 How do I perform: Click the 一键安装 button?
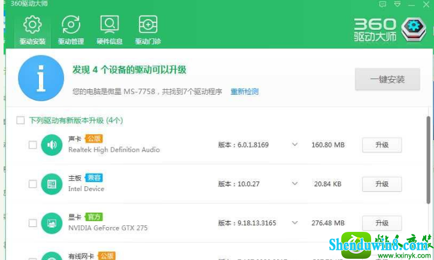pyautogui.click(x=387, y=80)
